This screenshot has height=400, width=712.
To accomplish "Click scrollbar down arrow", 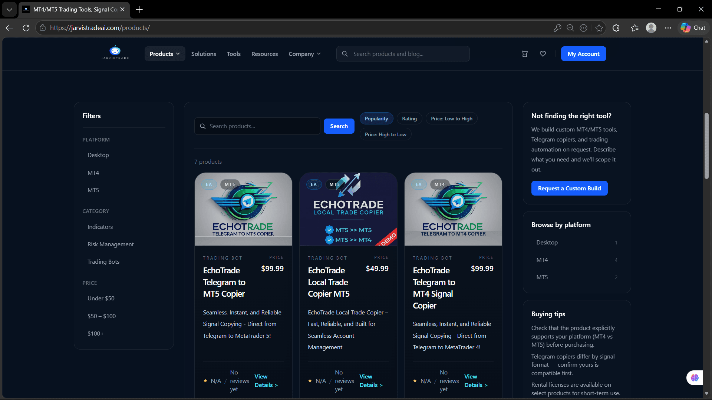I will (706, 394).
